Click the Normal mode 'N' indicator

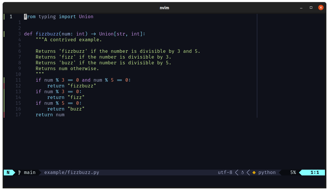click(x=8, y=173)
